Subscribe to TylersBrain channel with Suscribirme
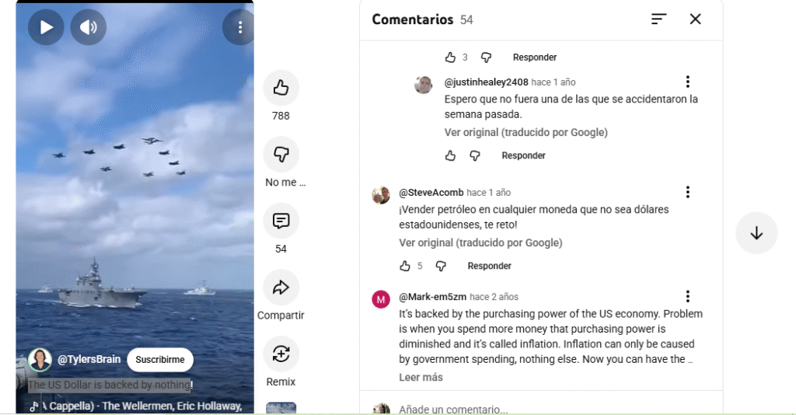796x415 pixels. pos(160,360)
